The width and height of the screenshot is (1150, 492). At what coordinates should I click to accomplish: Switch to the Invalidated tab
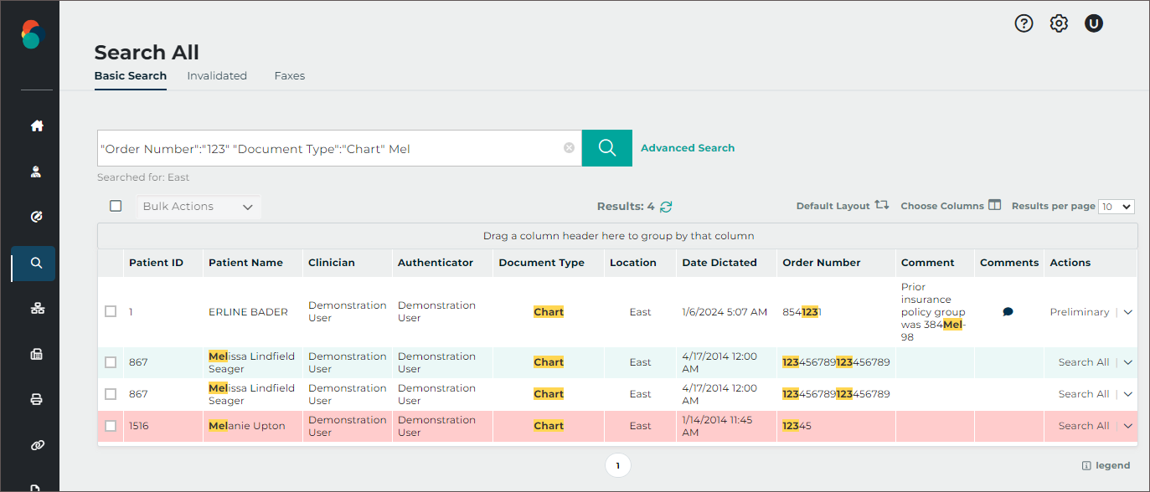(x=217, y=76)
